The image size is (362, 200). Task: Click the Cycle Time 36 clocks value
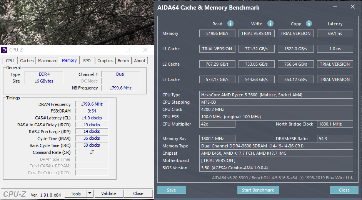tap(92, 138)
